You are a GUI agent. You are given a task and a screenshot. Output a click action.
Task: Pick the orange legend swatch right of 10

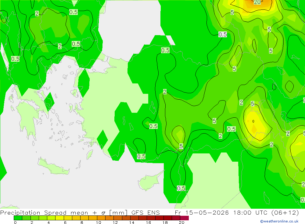tap(101, 218)
